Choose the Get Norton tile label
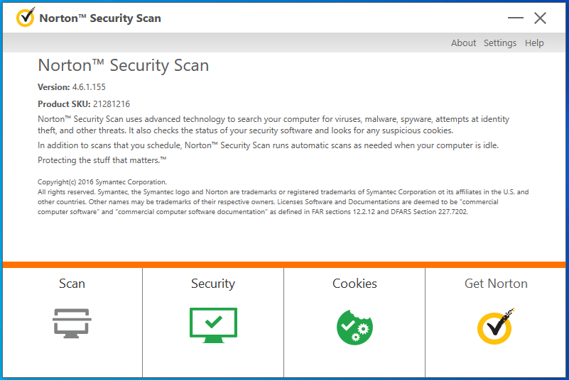569x380 pixels. point(496,284)
